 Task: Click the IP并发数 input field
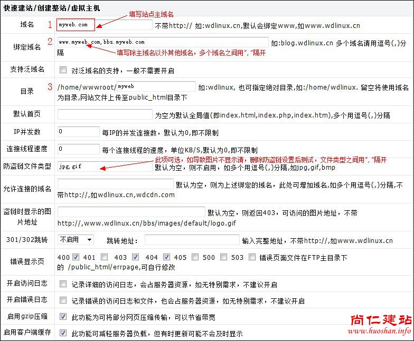(x=78, y=132)
